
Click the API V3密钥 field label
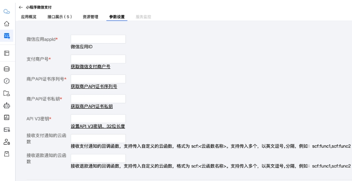tap(39, 119)
